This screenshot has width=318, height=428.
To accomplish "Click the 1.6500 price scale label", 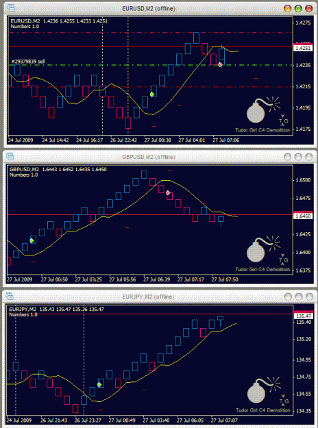I will [303, 180].
